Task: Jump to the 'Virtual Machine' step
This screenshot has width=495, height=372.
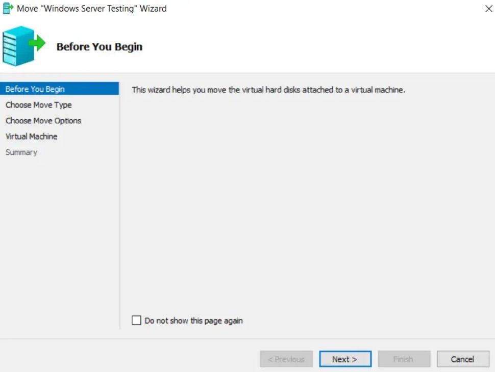Action: (x=31, y=137)
